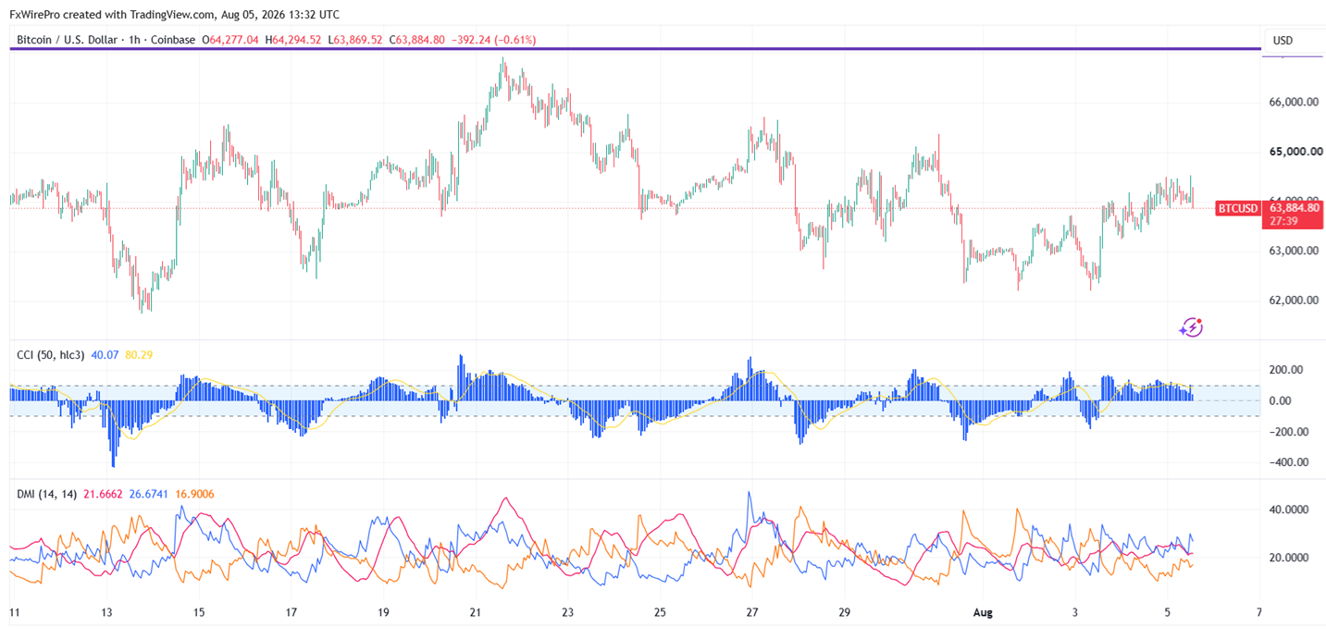This screenshot has width=1326, height=639.
Task: Click the current price label 63,884.80
Action: 1293,208
